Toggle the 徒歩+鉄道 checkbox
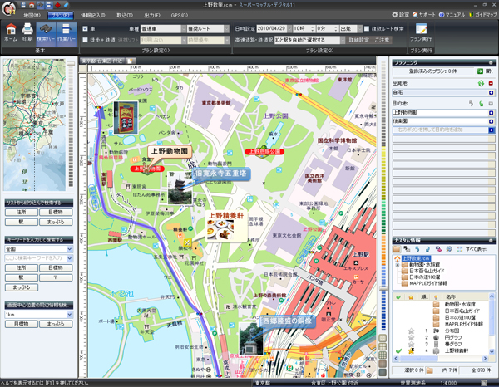This screenshot has width=499, height=387. point(86,39)
